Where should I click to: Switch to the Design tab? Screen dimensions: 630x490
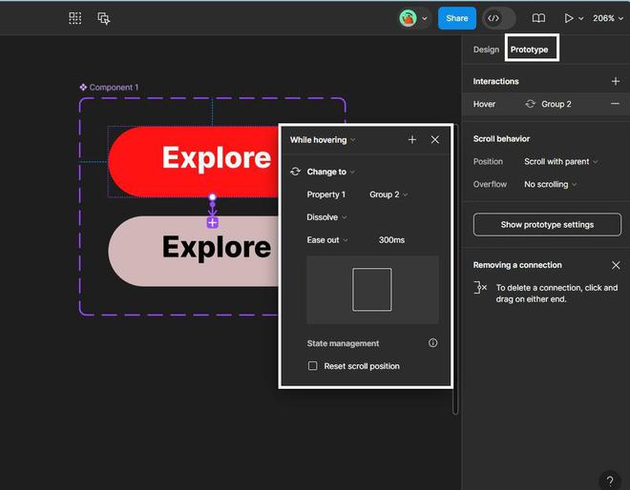click(x=486, y=50)
